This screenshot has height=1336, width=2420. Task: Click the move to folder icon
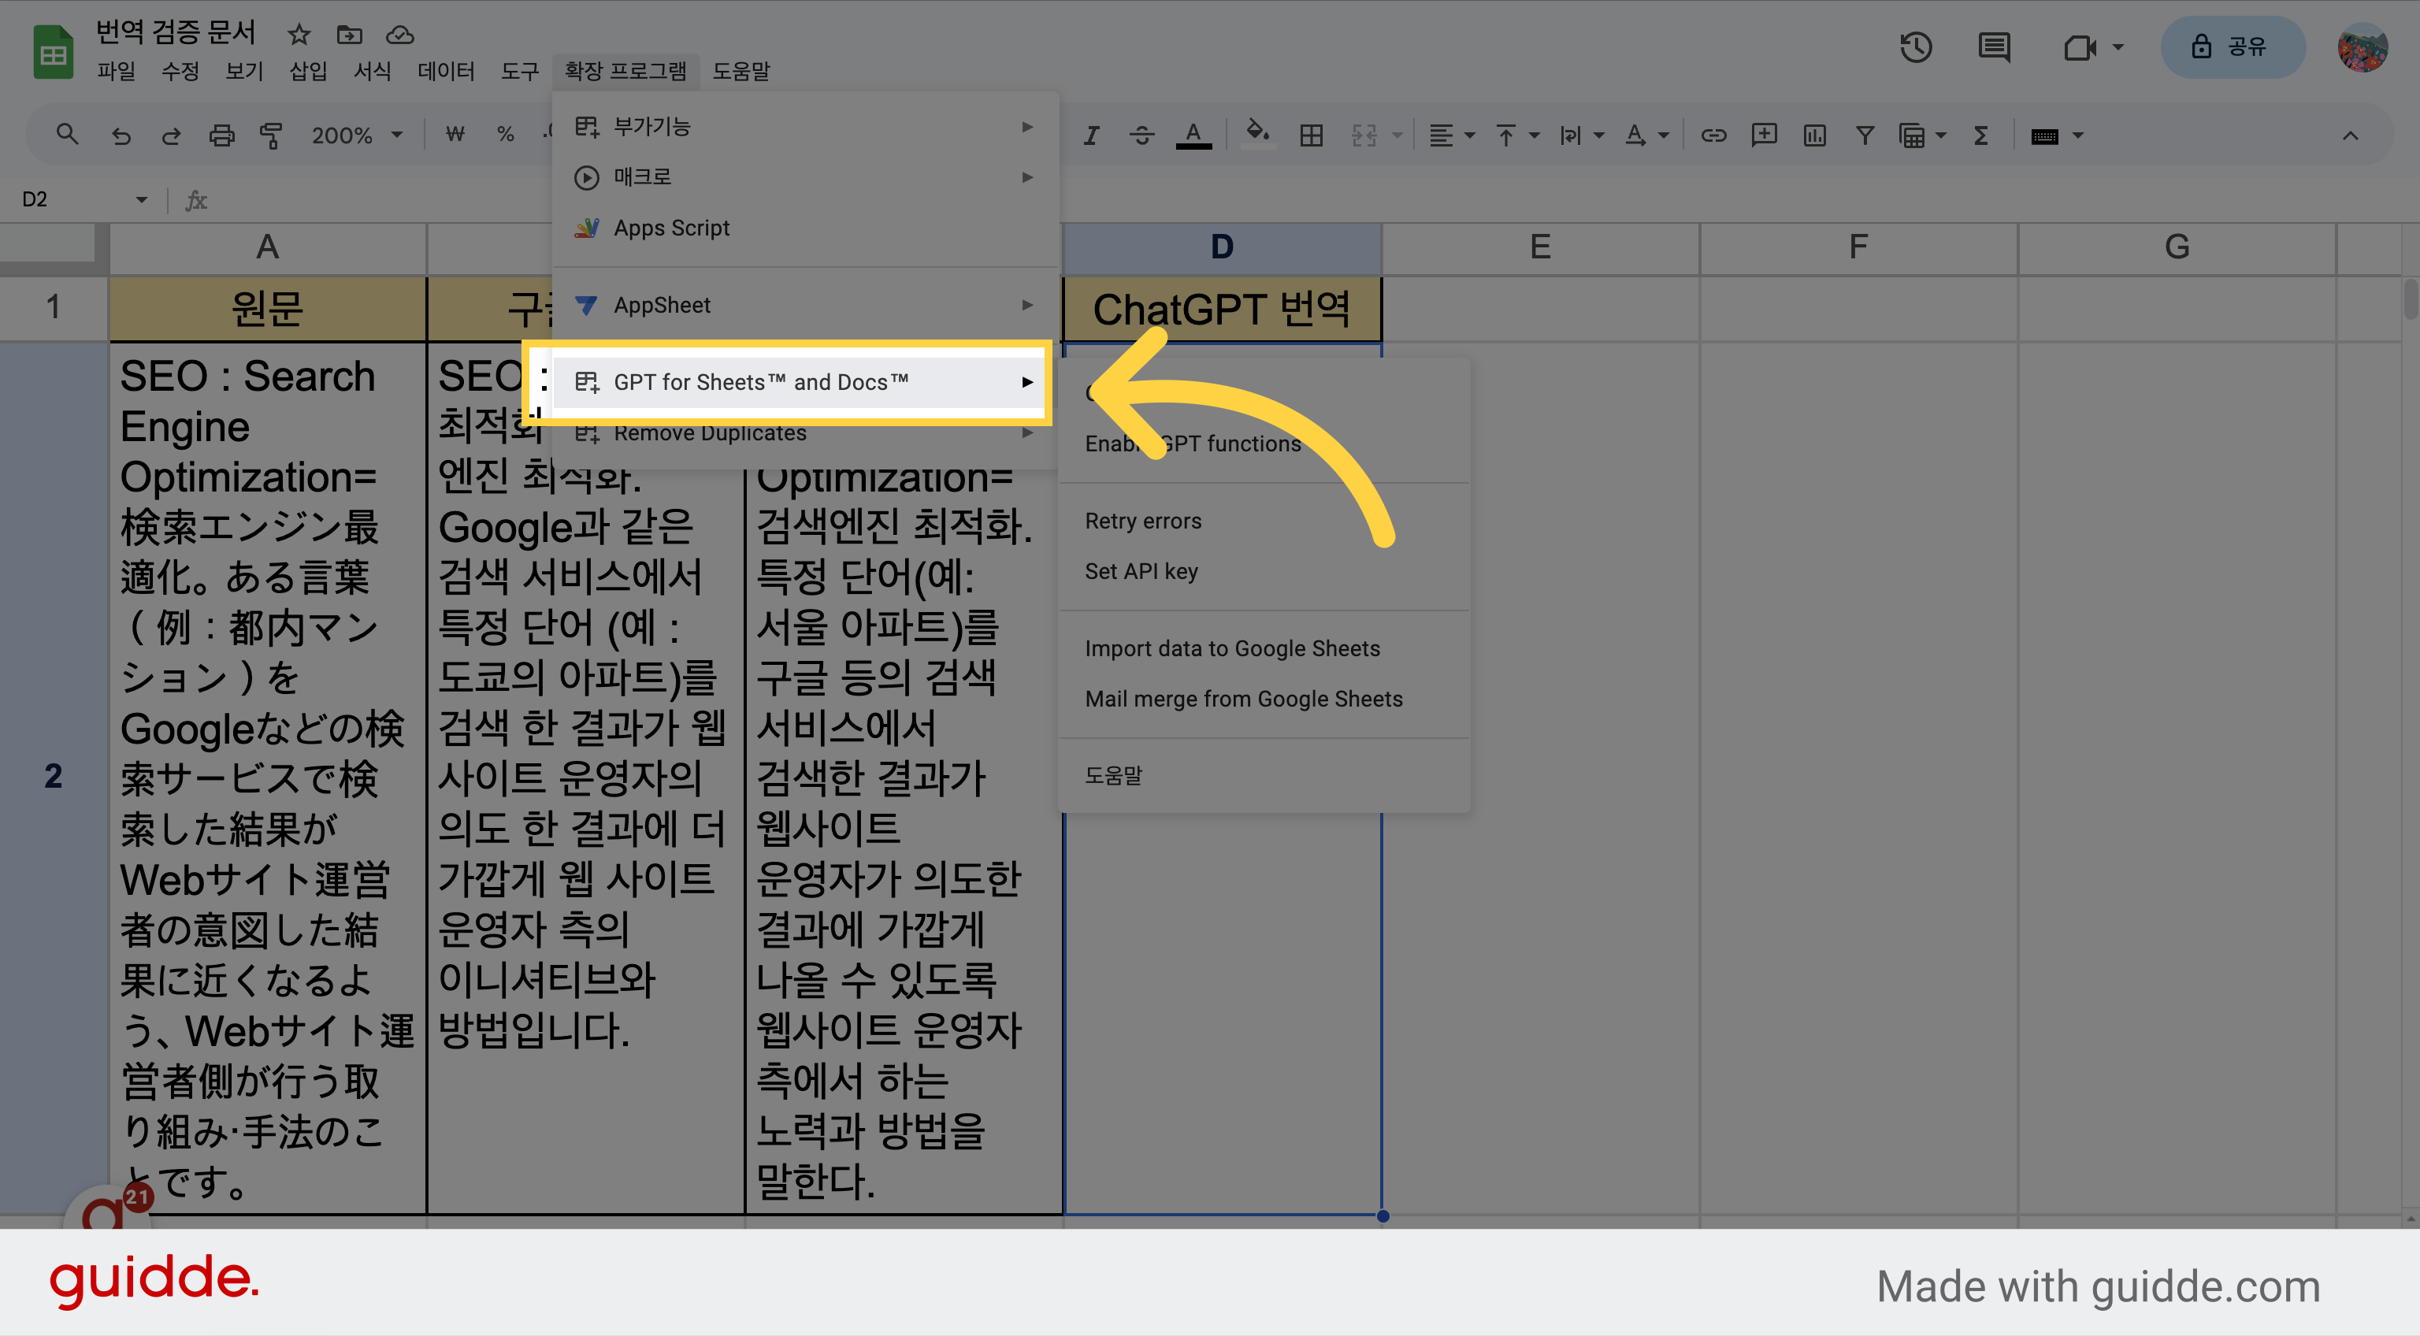pyautogui.click(x=350, y=35)
